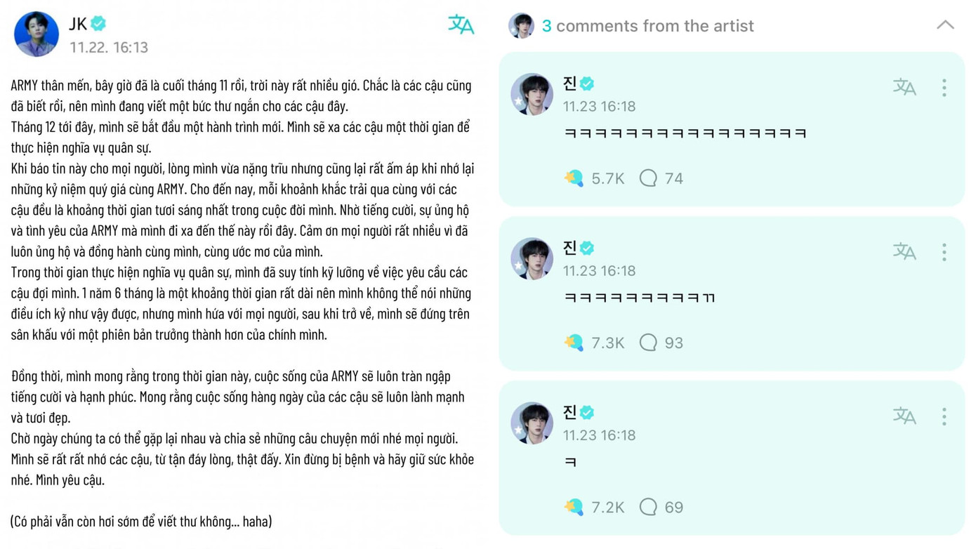Open JK's profile picture
Viewport: 976px width, 549px height.
tap(37, 33)
